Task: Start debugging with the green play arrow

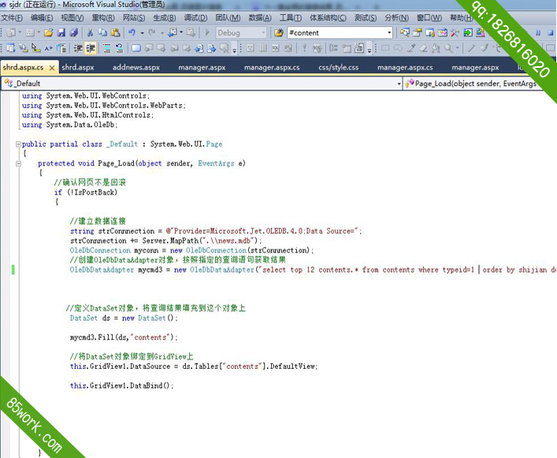Action: point(207,32)
